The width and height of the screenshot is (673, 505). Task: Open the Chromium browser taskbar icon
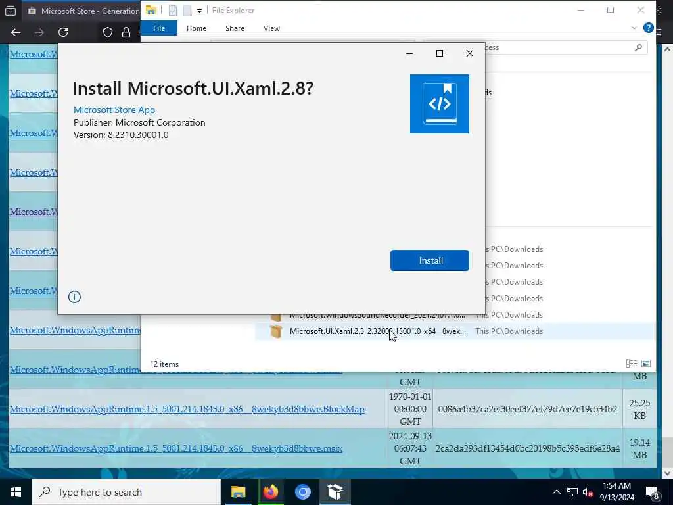pos(302,492)
